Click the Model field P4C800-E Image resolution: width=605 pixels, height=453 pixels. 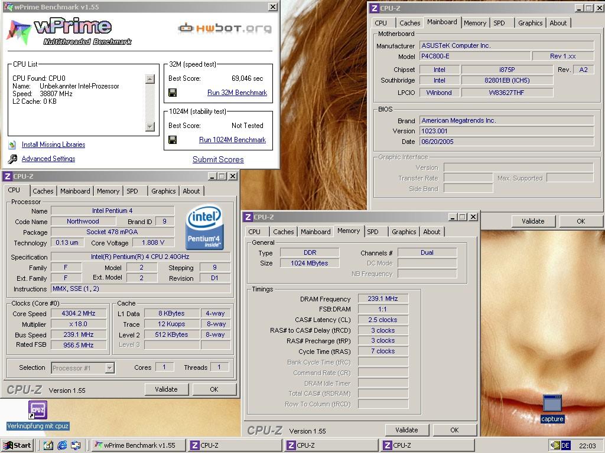(x=475, y=56)
